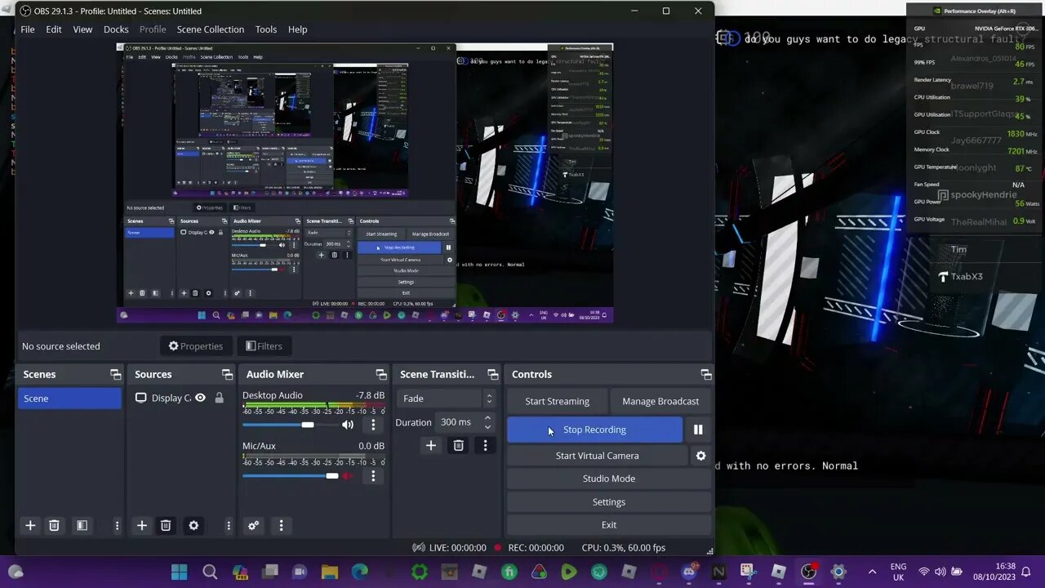Open advanced audio properties gears icon
This screenshot has height=588, width=1045.
coord(253,525)
